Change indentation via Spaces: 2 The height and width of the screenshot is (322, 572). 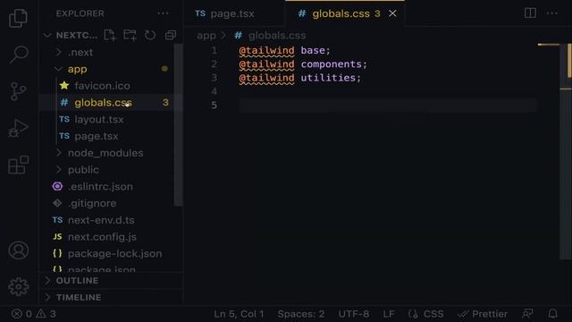(301, 314)
